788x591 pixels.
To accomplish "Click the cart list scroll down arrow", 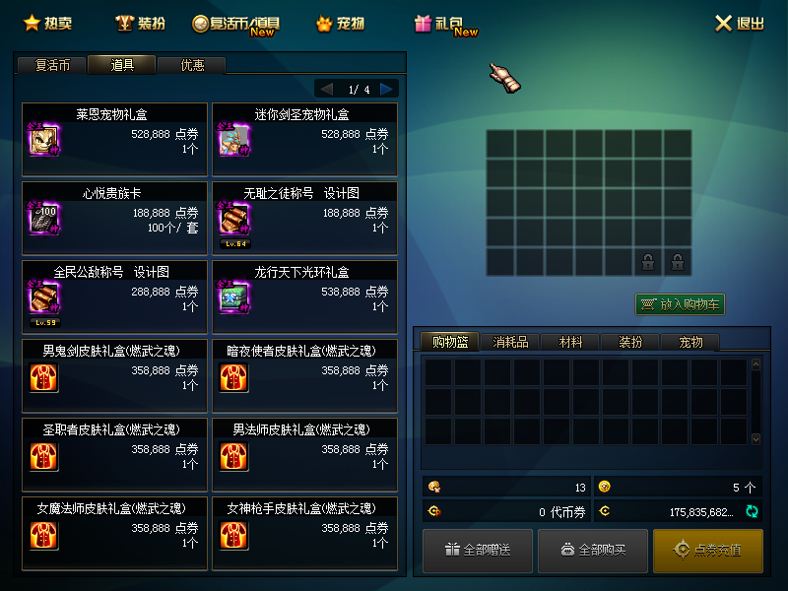I will pos(755,439).
